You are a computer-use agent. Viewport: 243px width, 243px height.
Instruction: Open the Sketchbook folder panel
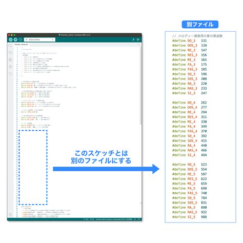click(x=10, y=46)
